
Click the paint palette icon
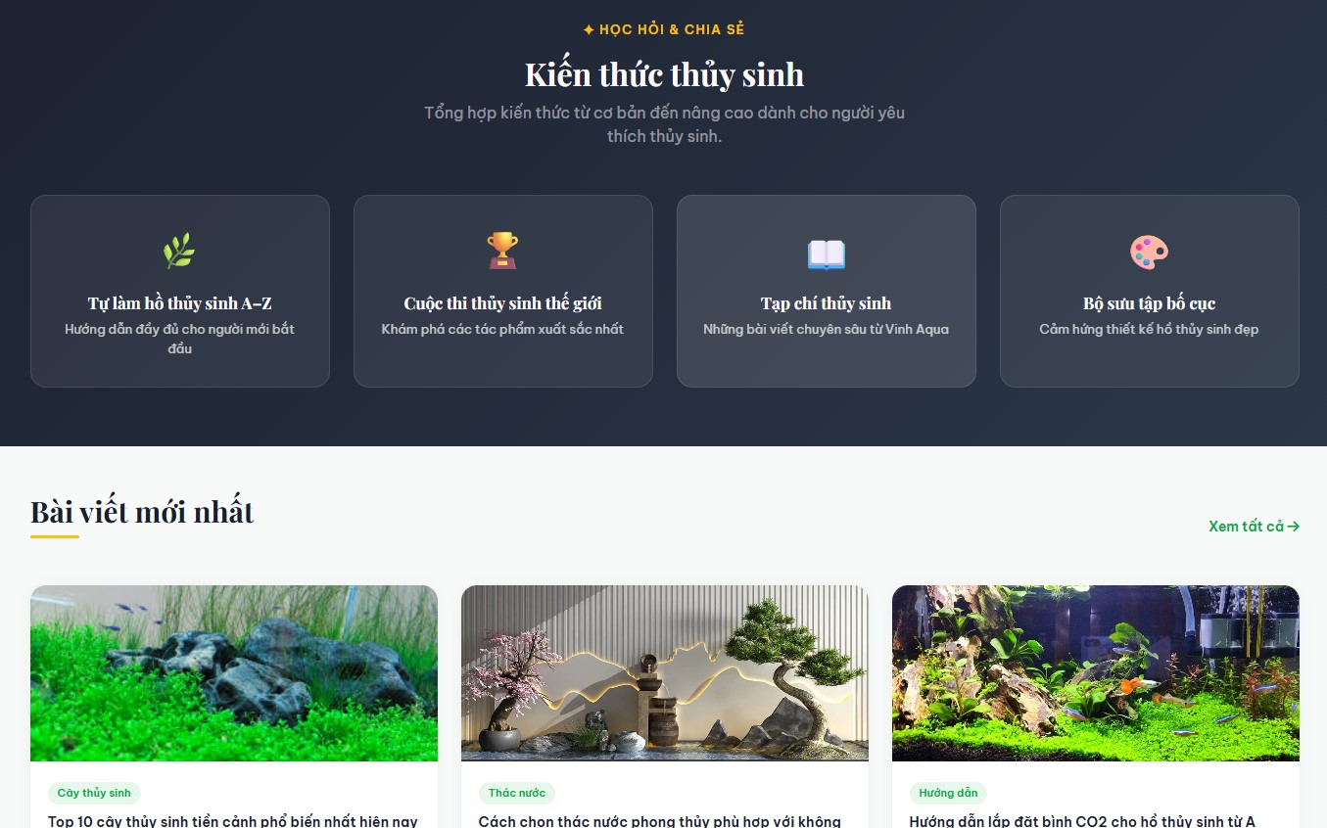[1149, 252]
